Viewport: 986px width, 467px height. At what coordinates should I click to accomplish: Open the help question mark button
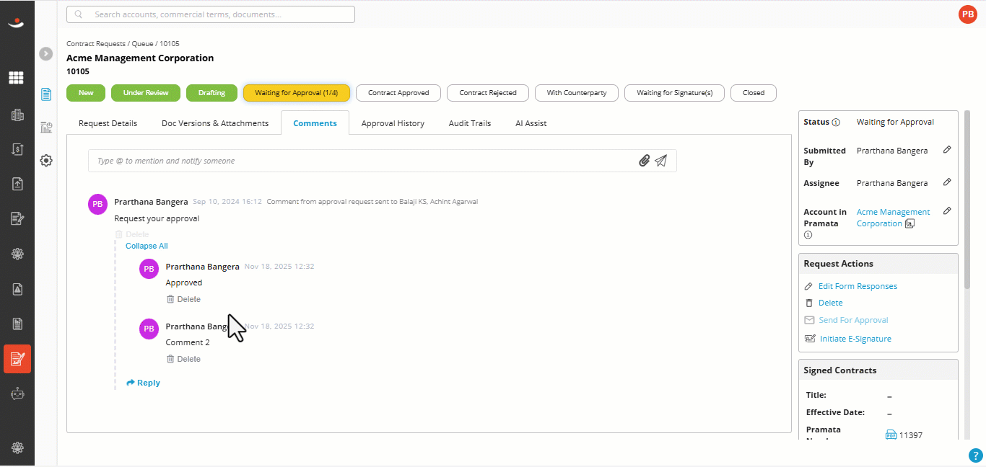tap(975, 455)
